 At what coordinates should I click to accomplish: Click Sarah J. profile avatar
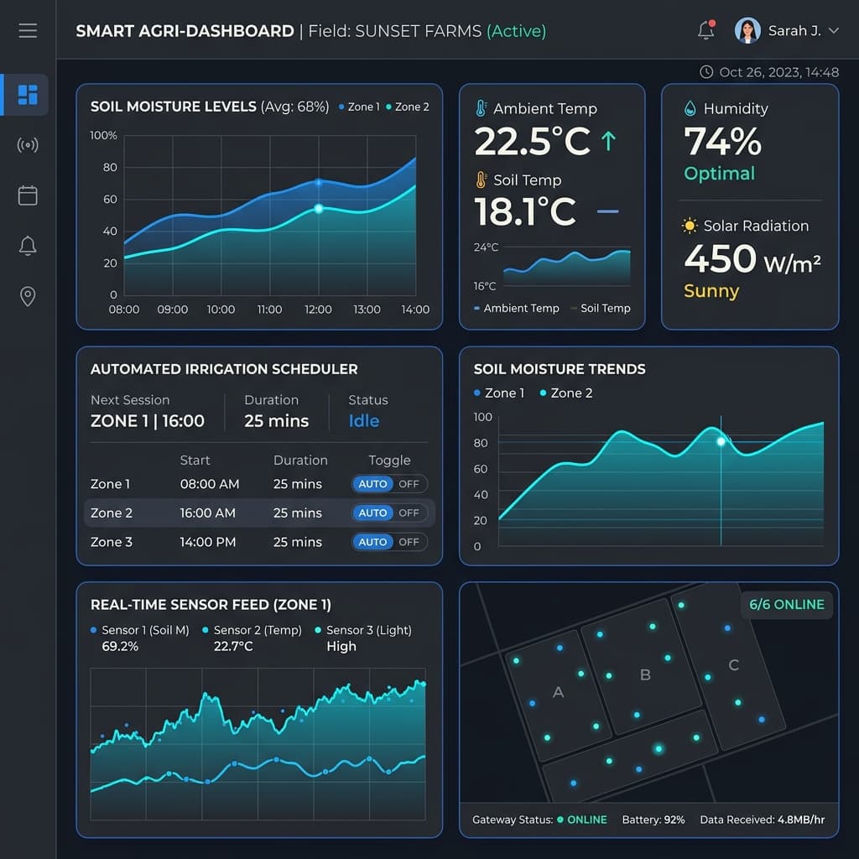[x=747, y=30]
